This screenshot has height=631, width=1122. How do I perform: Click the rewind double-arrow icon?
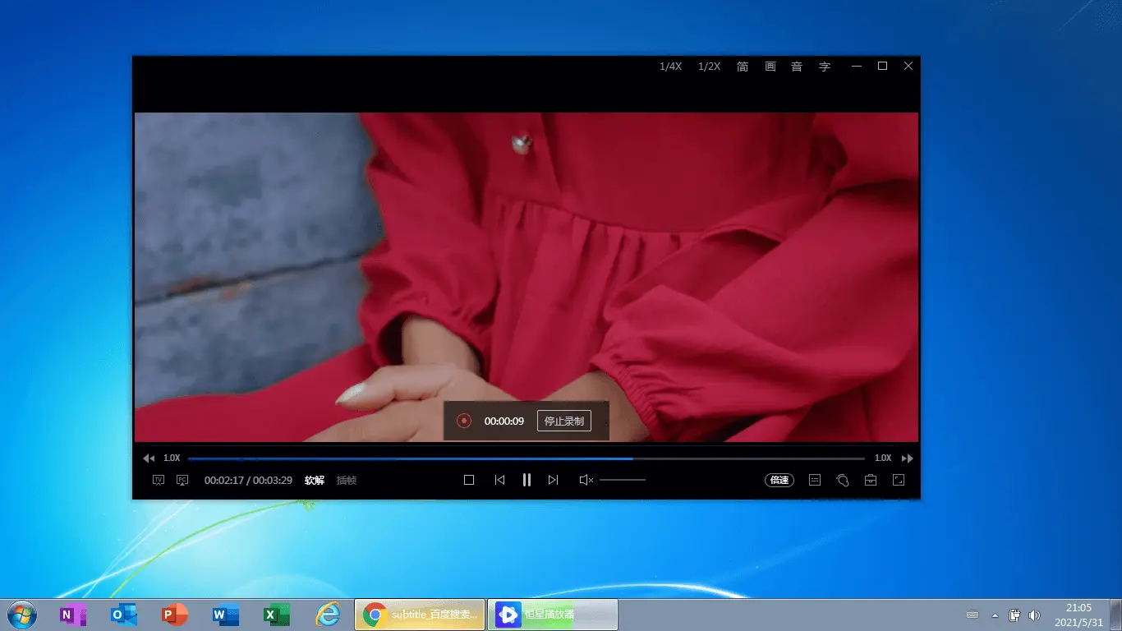coord(149,458)
